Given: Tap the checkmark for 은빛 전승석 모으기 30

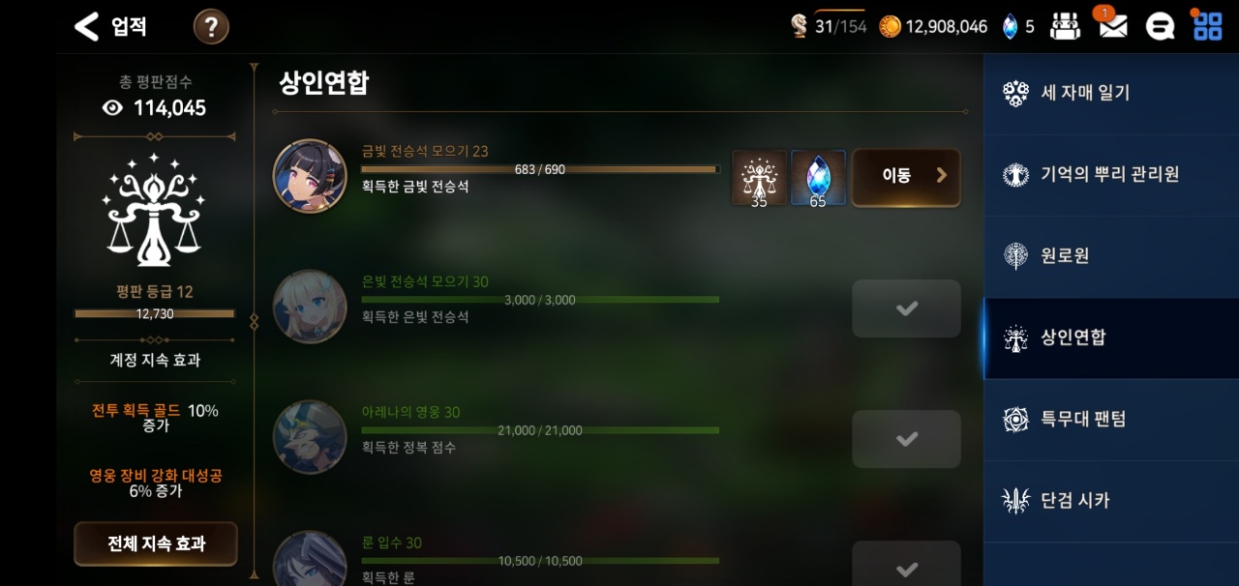Looking at the screenshot, I should pos(906,308).
